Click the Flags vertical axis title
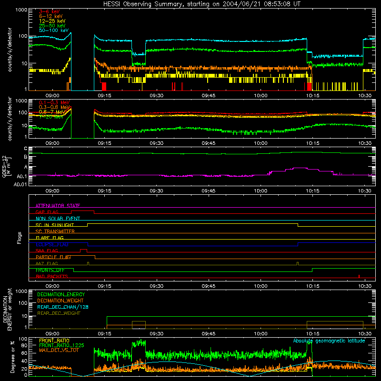Image resolution: width=381 pixels, height=381 pixels. tap(20, 238)
